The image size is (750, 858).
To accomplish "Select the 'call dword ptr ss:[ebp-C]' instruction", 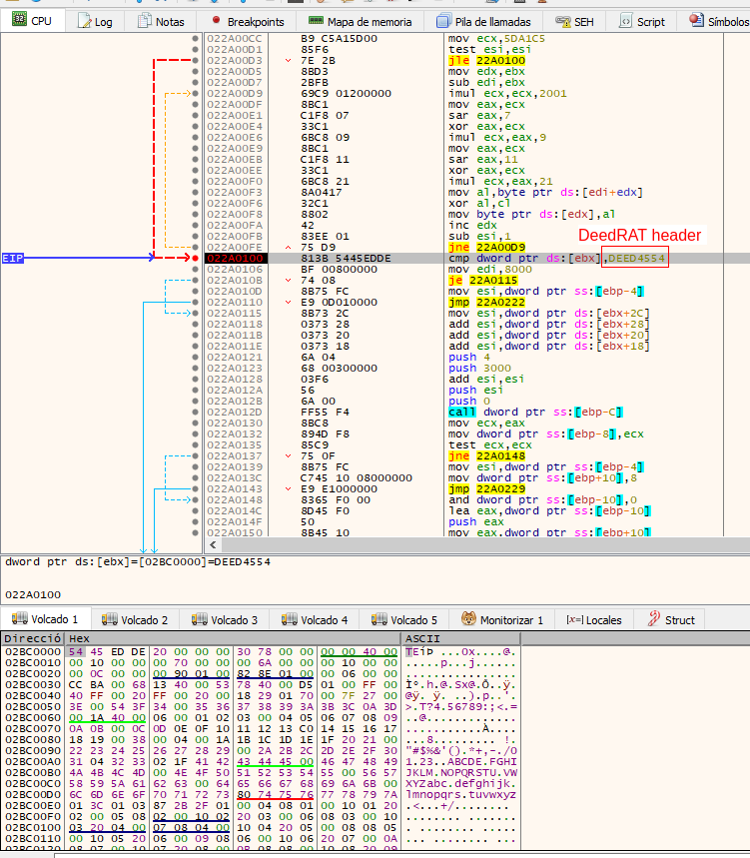I will point(535,413).
